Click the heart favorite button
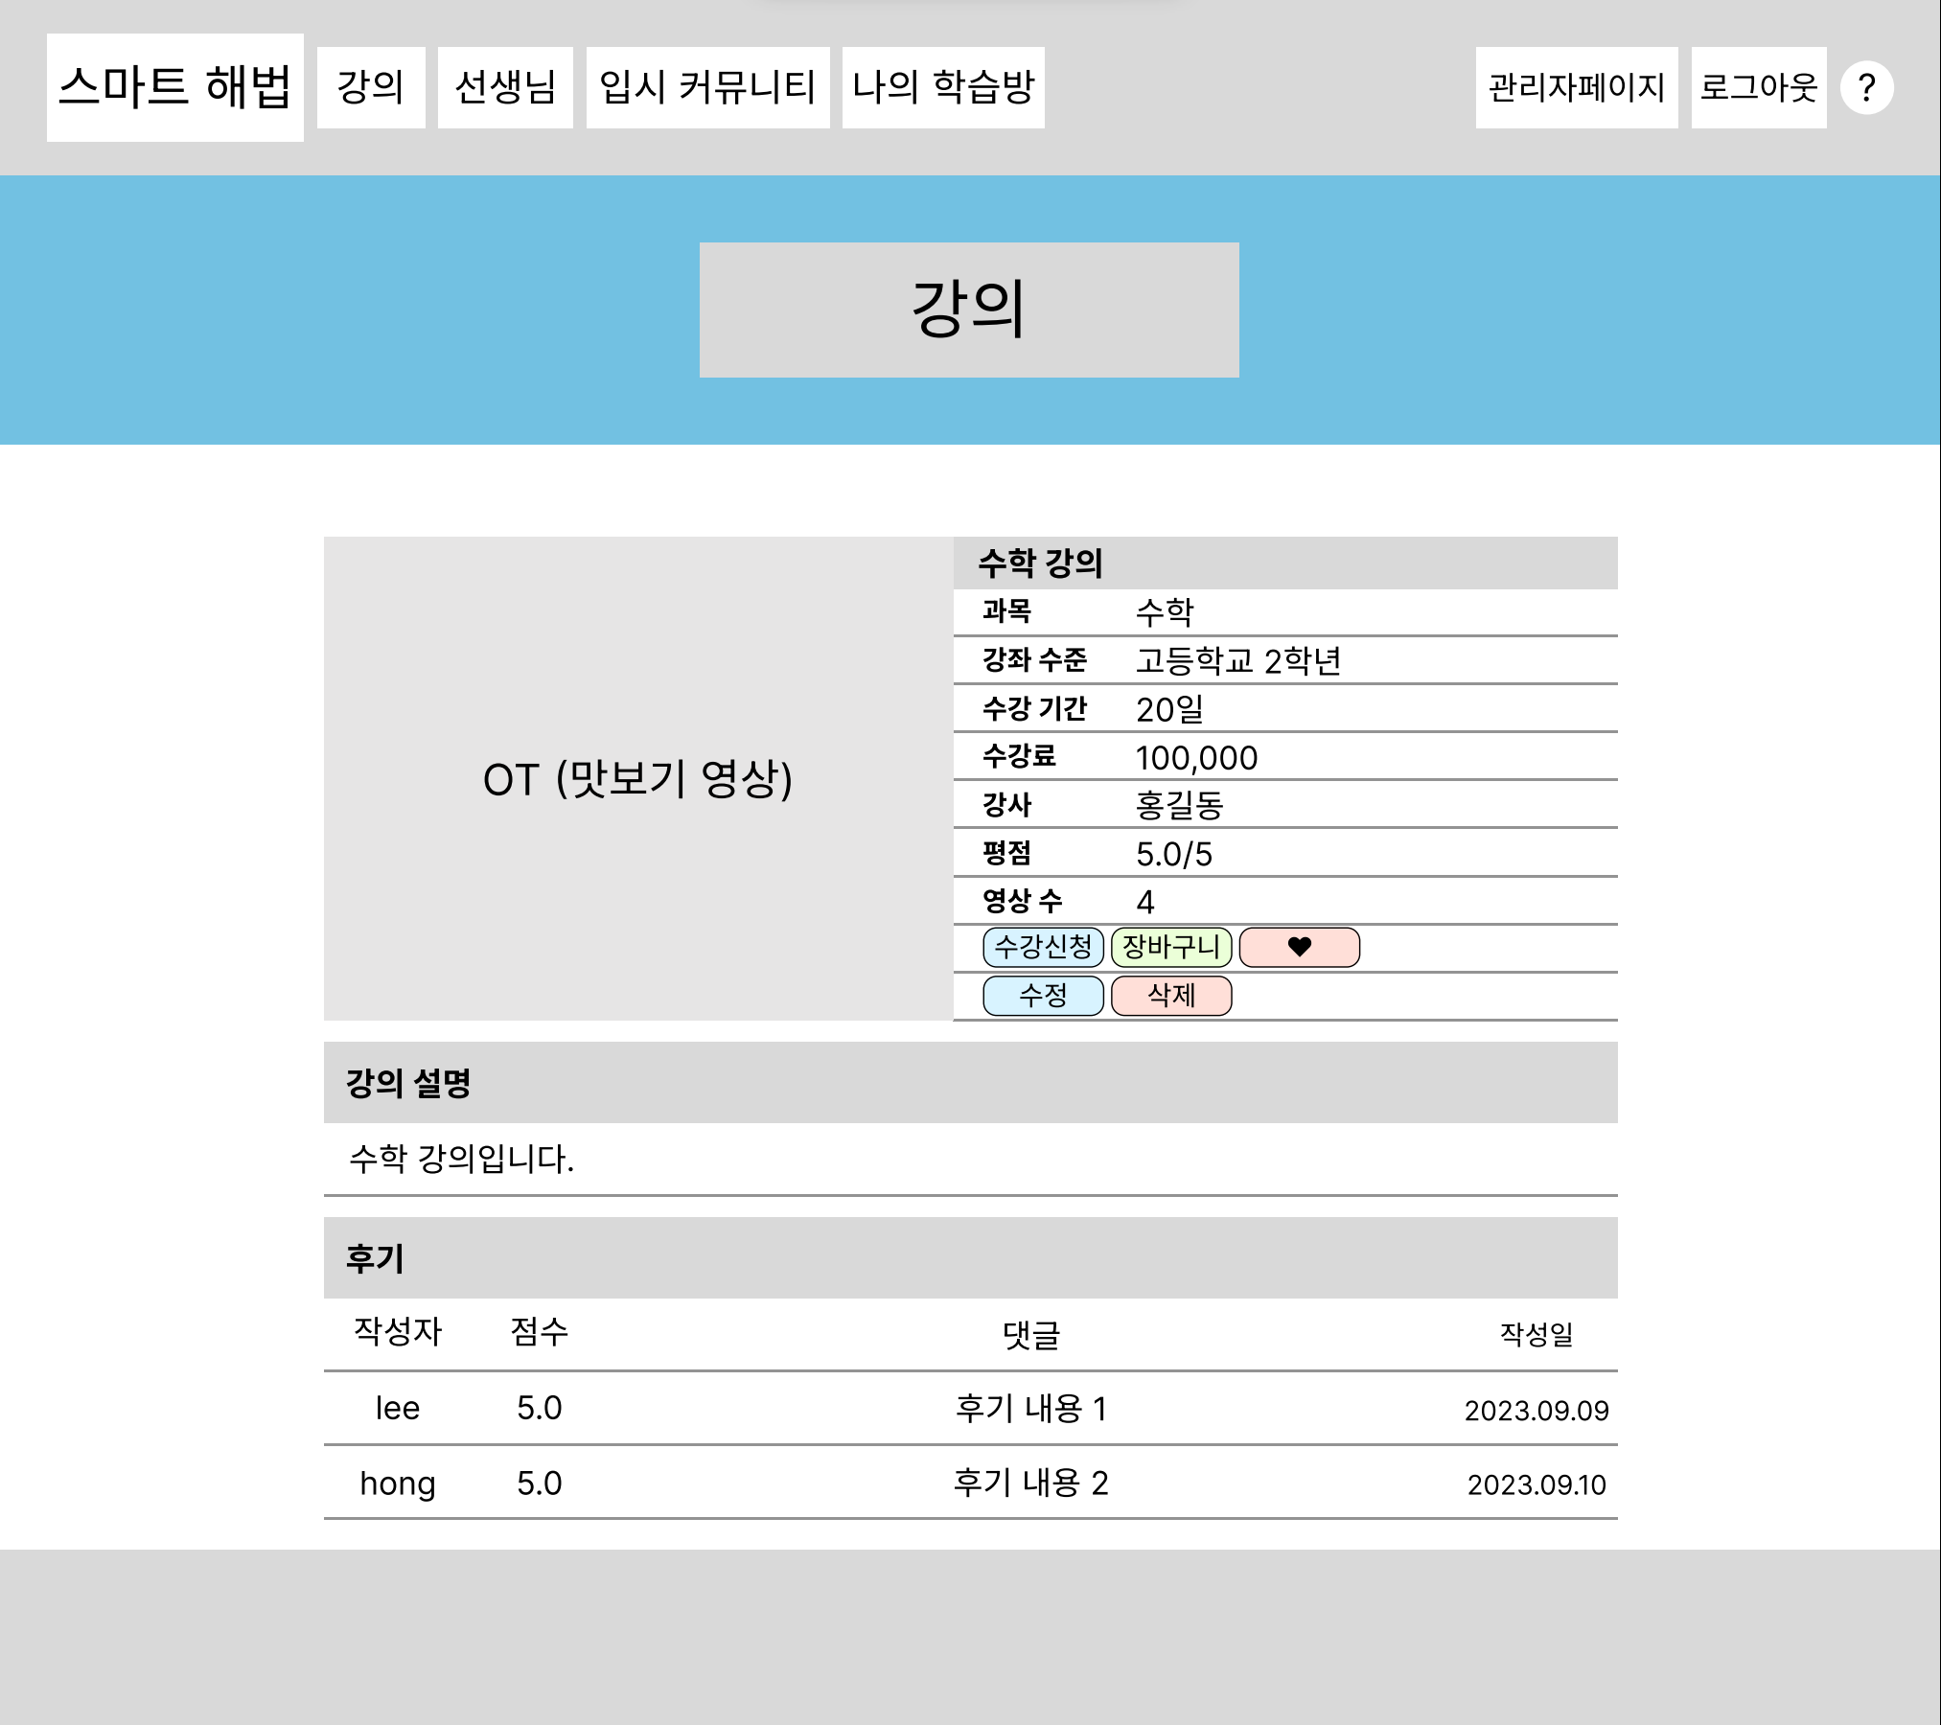The width and height of the screenshot is (1941, 1725). tap(1299, 947)
